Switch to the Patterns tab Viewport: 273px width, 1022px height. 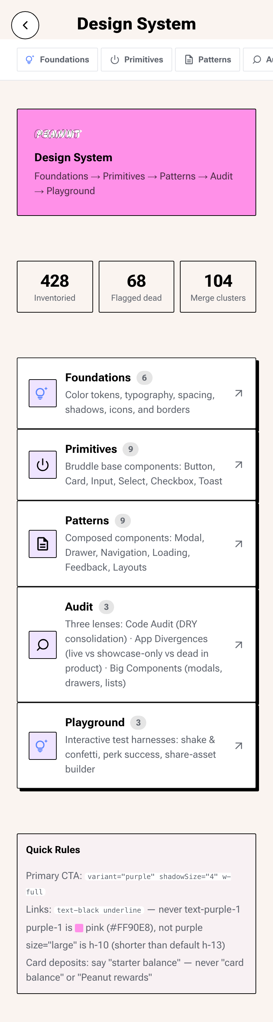[x=207, y=60]
